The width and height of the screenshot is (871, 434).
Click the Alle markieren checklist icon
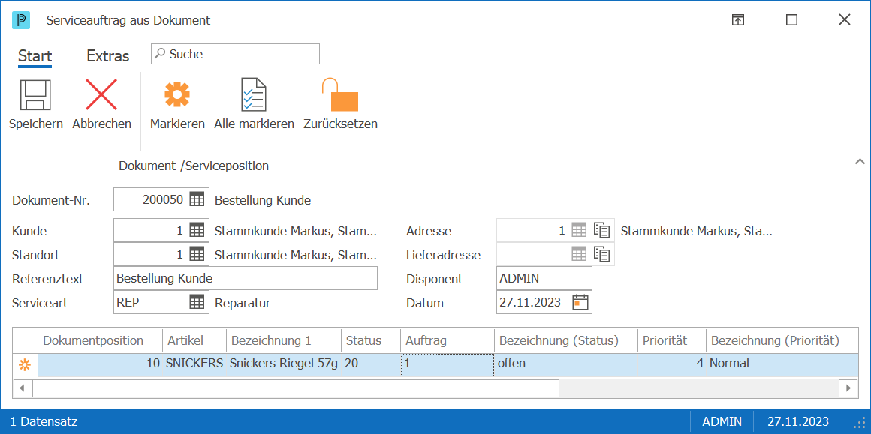tap(254, 94)
